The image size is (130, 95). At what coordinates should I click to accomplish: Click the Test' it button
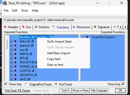point(65,91)
